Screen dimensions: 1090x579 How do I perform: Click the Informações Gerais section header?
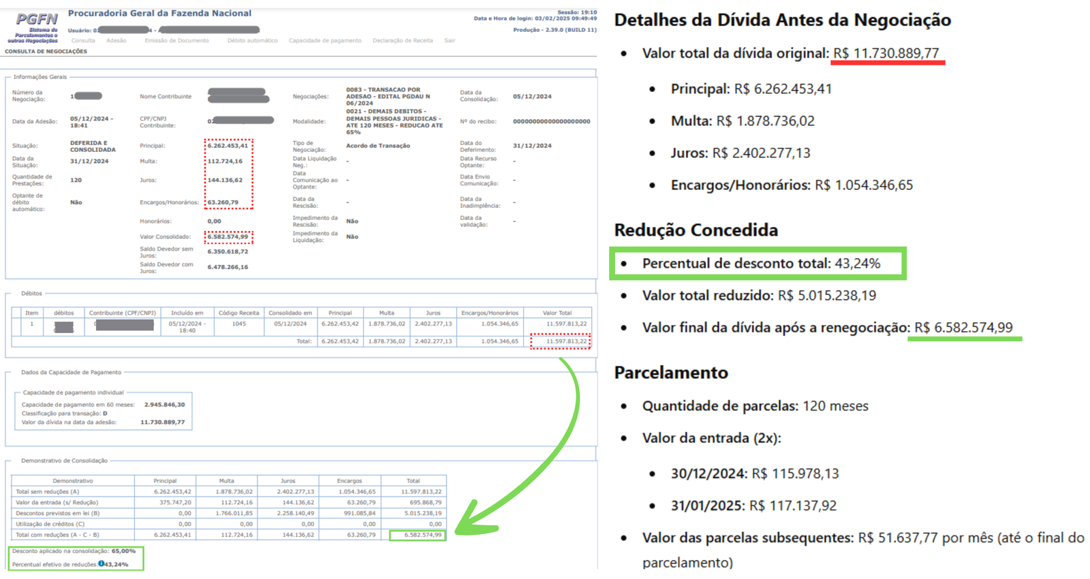click(x=40, y=77)
